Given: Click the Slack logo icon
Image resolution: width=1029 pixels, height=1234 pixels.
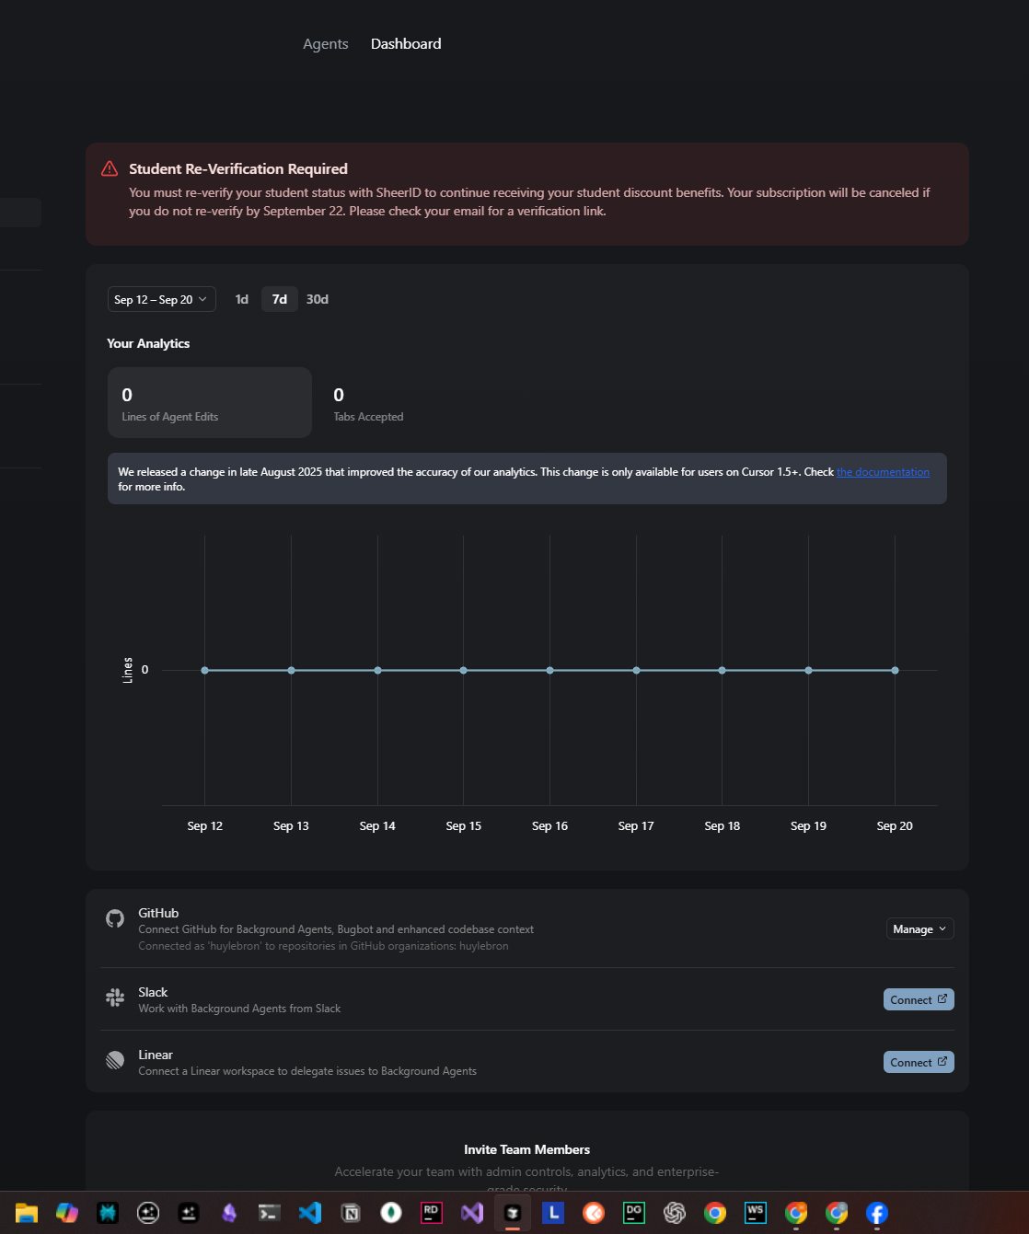Looking at the screenshot, I should [x=115, y=998].
